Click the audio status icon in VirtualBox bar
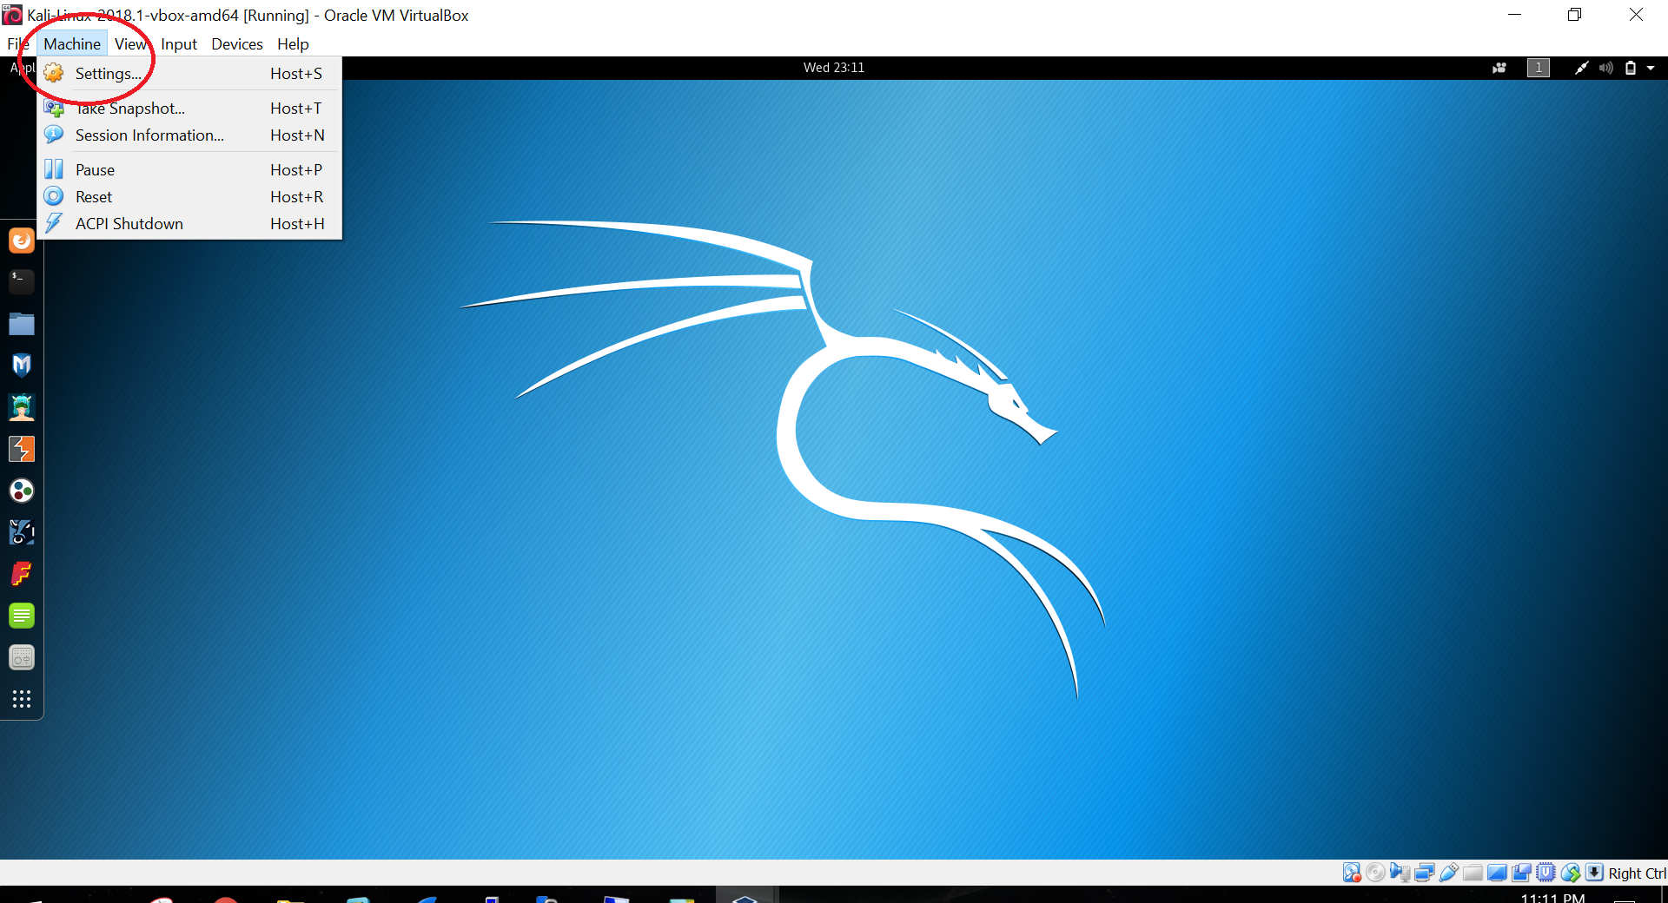1668x903 pixels. [1400, 873]
